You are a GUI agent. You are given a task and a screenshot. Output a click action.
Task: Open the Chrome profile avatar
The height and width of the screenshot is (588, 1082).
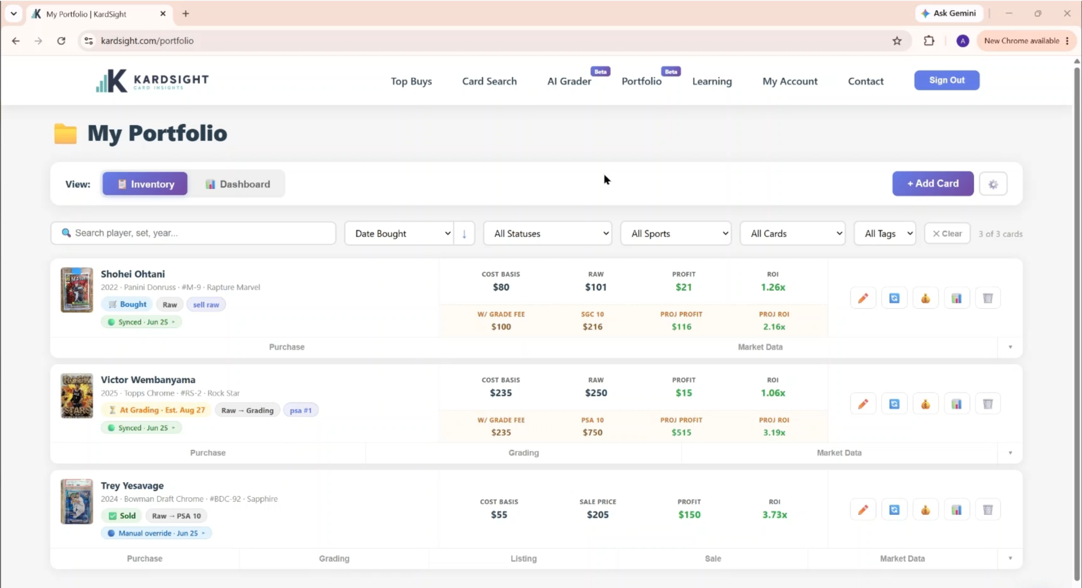(x=963, y=41)
